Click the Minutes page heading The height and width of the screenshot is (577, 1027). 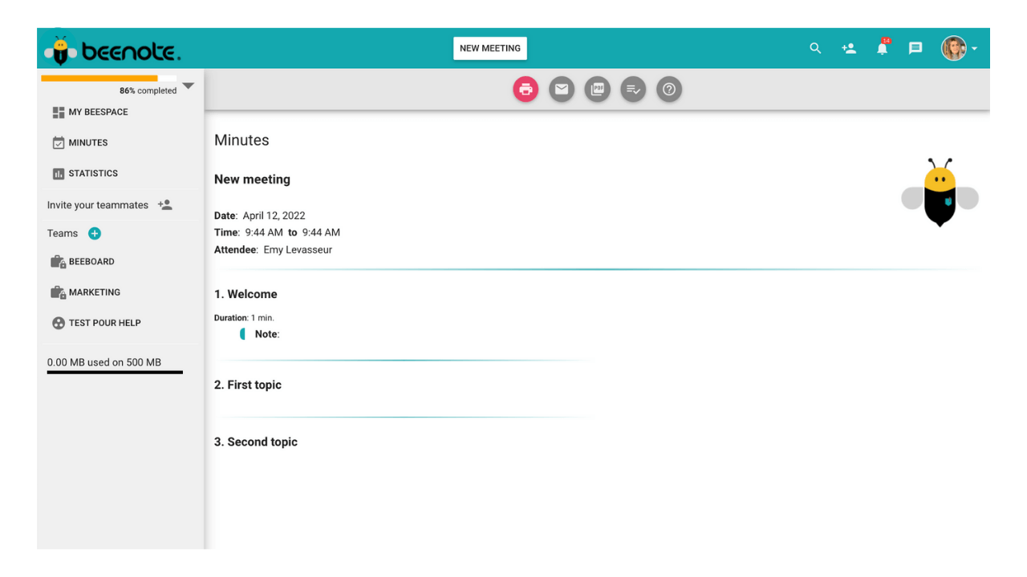242,140
